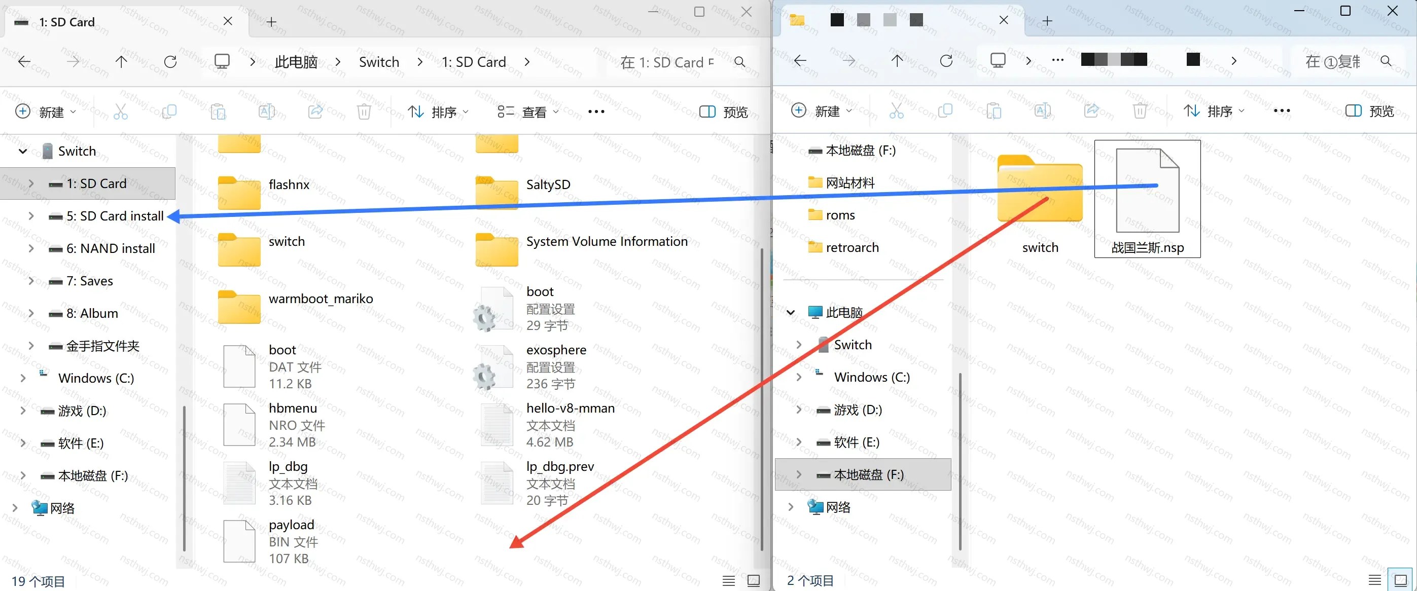Go up one level in SD Card window
Viewport: 1417px width, 591px height.
(x=121, y=61)
